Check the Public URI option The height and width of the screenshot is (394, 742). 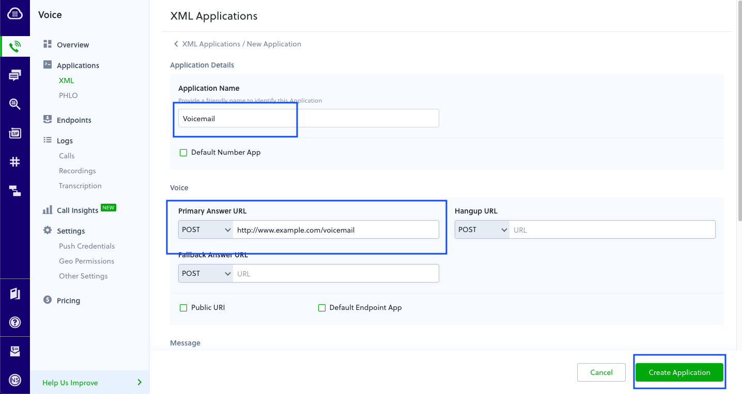coord(183,307)
